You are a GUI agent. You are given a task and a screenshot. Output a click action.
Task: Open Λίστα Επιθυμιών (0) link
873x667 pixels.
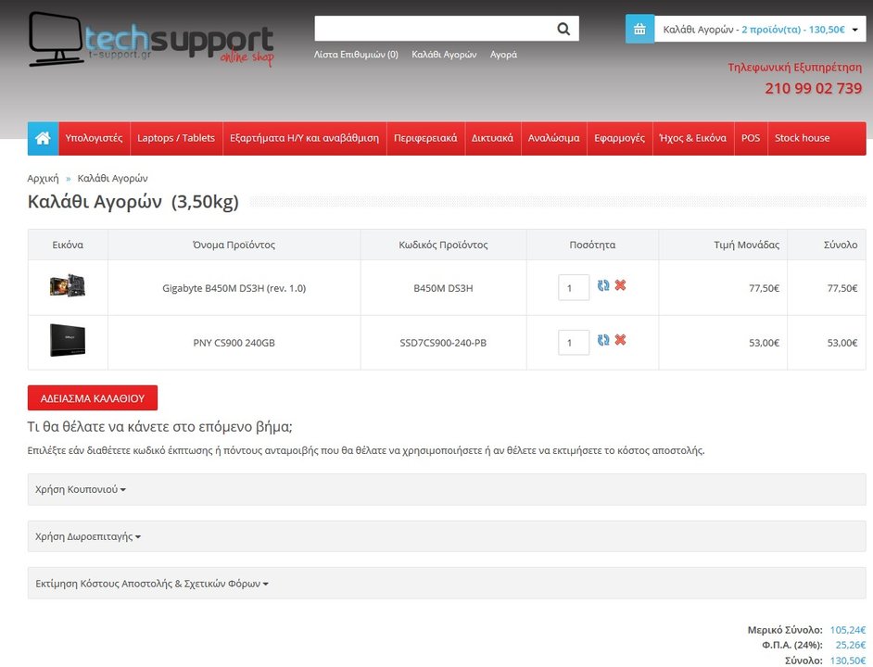click(356, 55)
